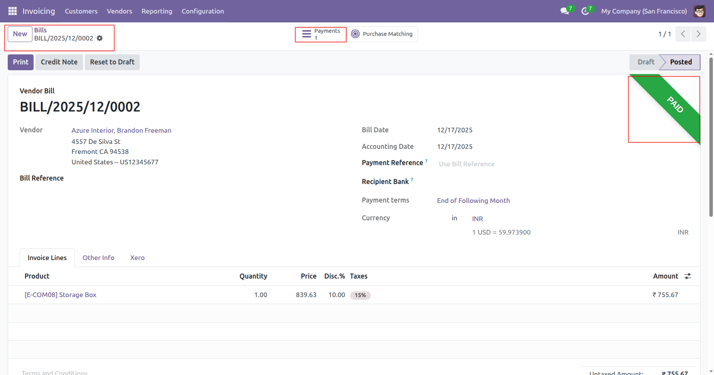Open the Reporting menu
The width and height of the screenshot is (714, 375).
157,11
